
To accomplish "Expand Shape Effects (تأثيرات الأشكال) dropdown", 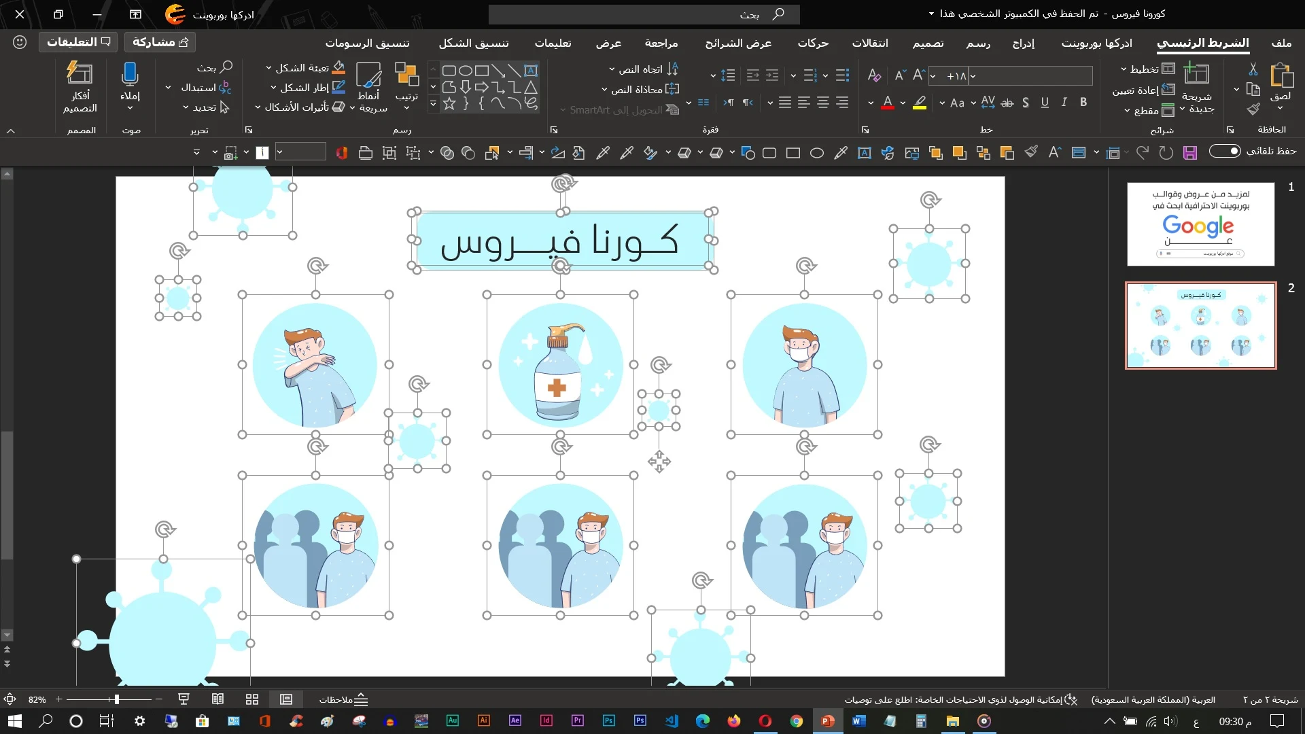I will [258, 107].
